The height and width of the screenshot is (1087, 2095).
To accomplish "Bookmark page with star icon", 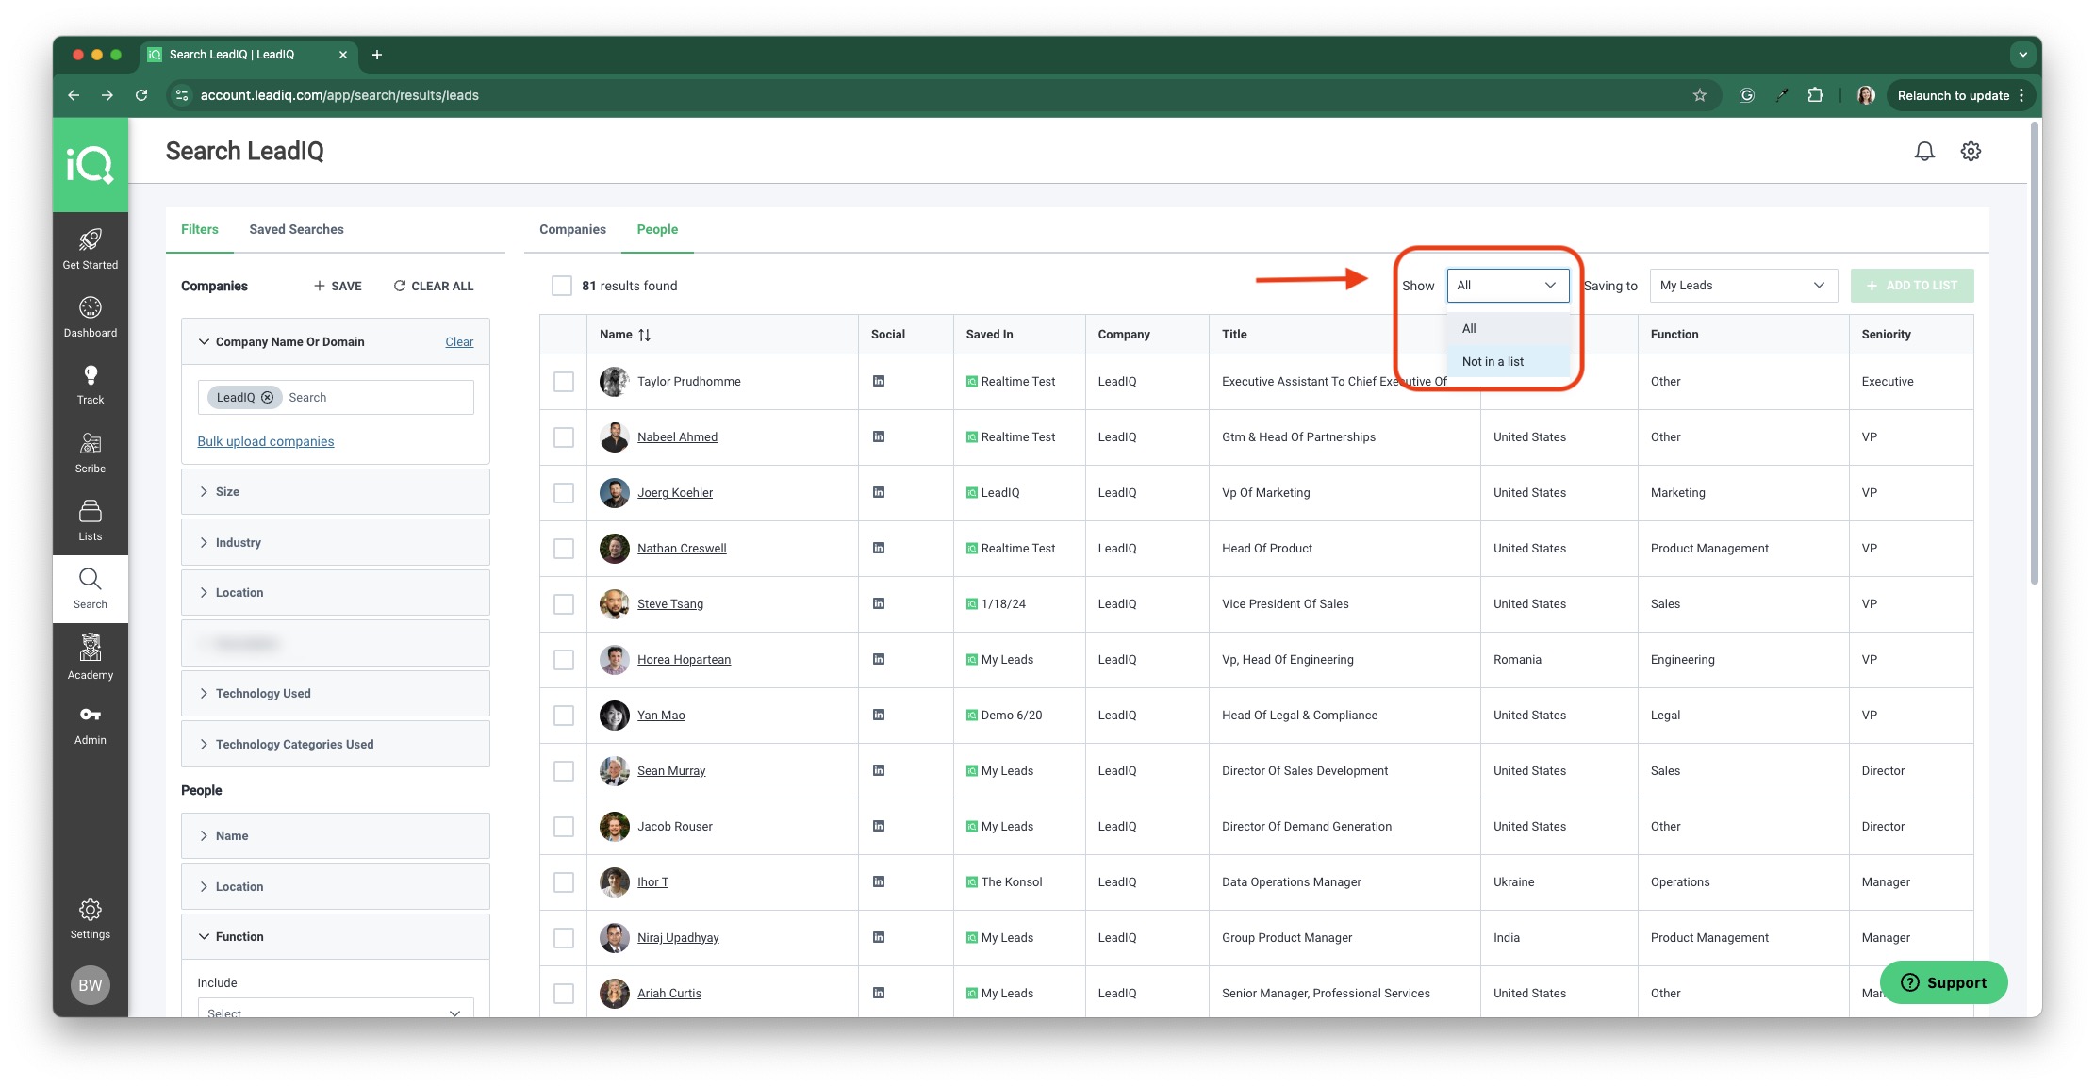I will [x=1699, y=95].
